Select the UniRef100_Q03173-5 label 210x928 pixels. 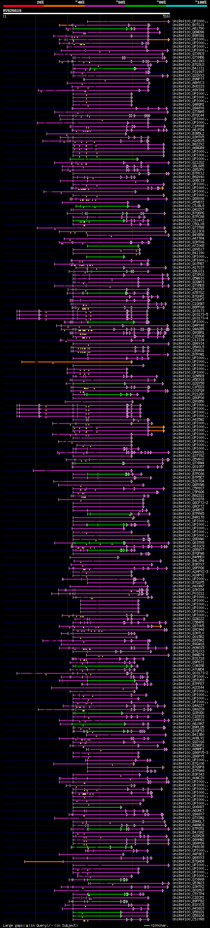[x=190, y=315]
